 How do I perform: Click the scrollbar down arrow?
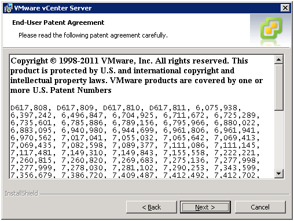point(278,174)
